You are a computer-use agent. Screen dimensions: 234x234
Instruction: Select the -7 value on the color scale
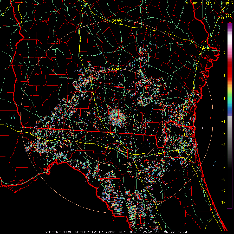[223, 191]
